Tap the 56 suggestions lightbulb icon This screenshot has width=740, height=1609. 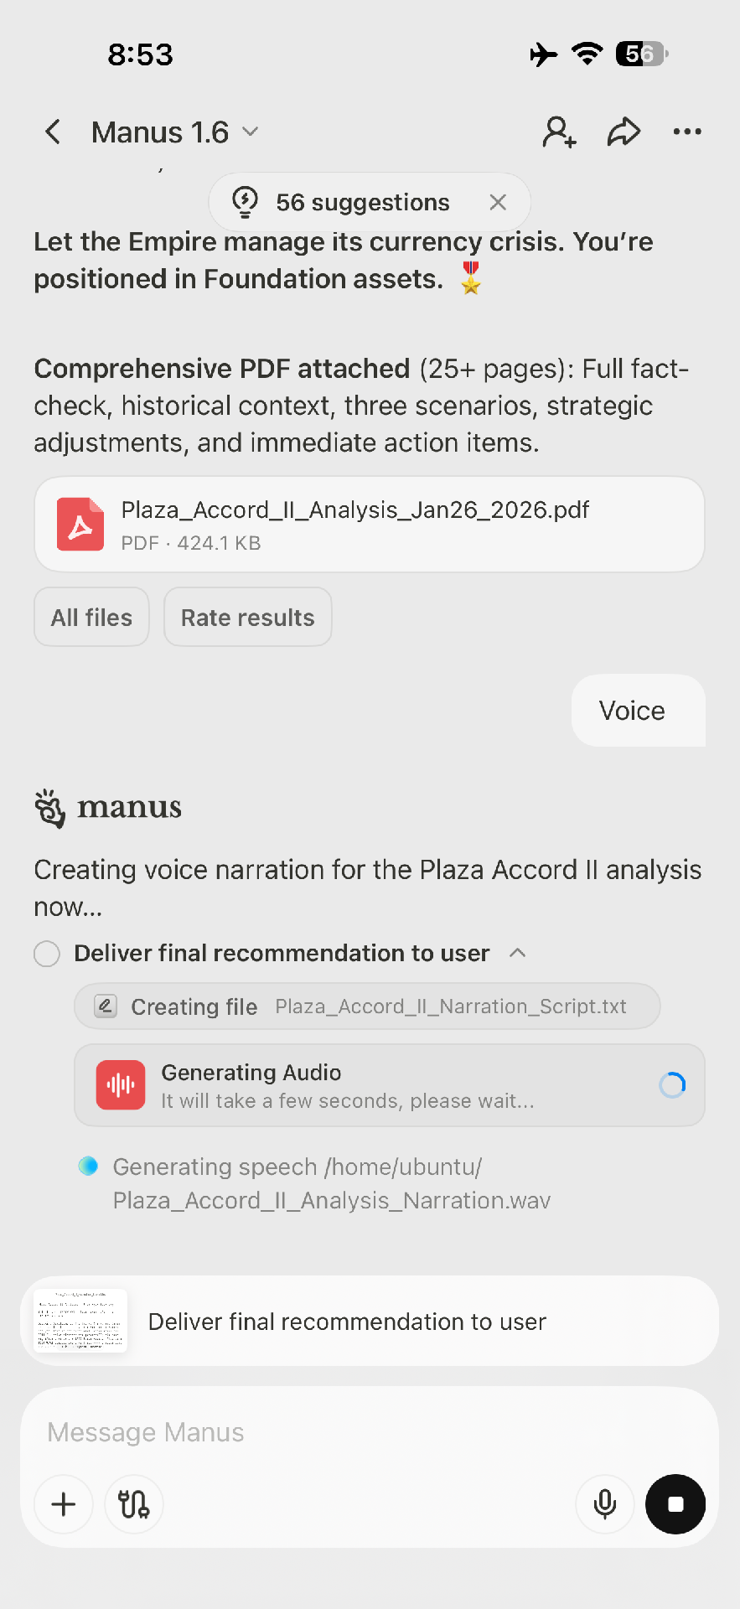(245, 202)
